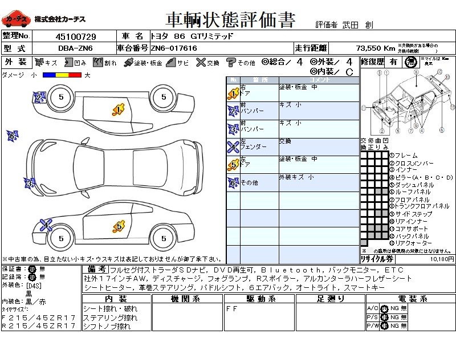Click the mileage value 73,550 Km
The width and height of the screenshot is (456, 342).
click(376, 48)
